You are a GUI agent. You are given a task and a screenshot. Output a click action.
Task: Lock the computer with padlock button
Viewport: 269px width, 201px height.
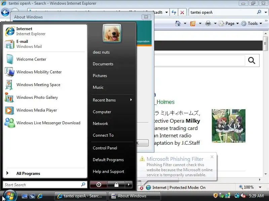click(x=116, y=185)
